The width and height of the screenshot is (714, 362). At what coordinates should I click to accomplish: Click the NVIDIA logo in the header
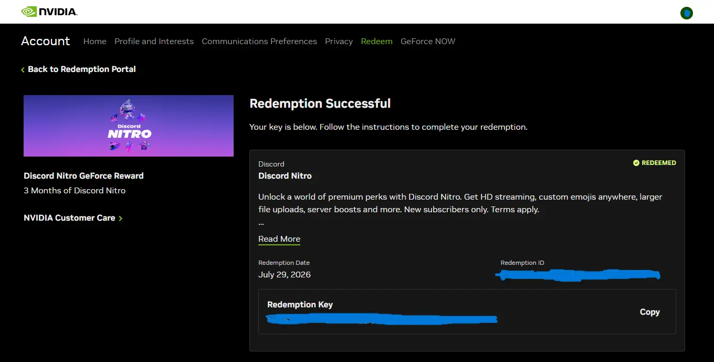pyautogui.click(x=49, y=12)
